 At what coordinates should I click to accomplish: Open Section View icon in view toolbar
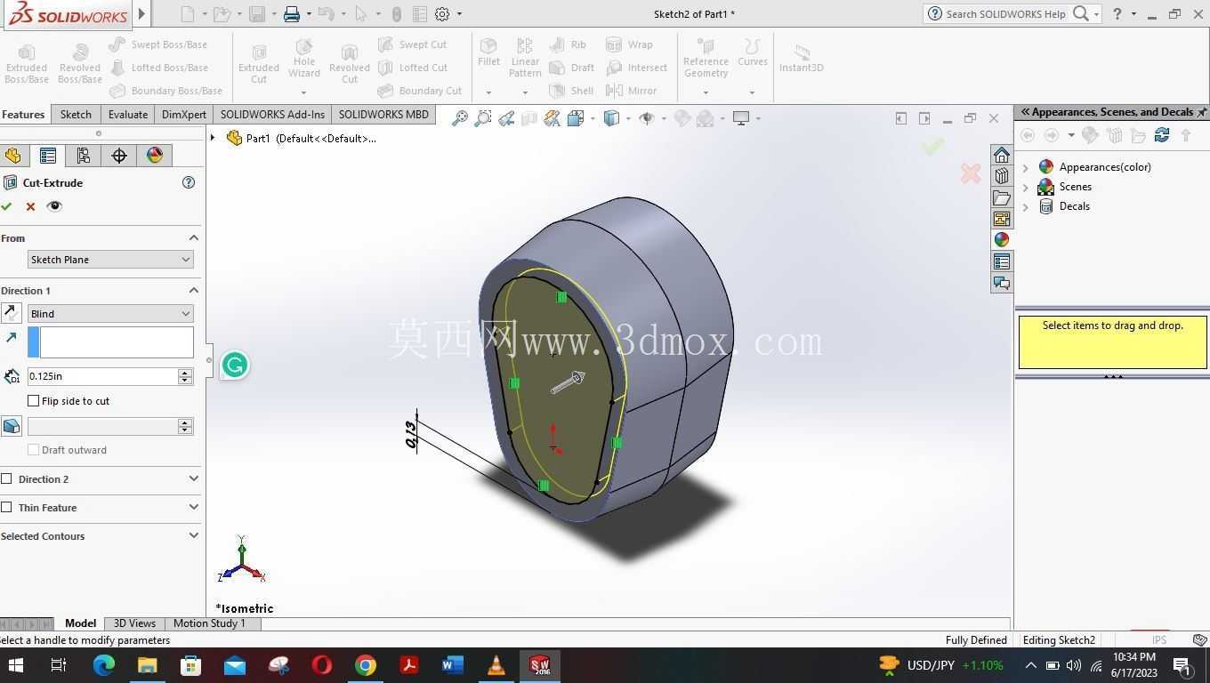pos(529,118)
